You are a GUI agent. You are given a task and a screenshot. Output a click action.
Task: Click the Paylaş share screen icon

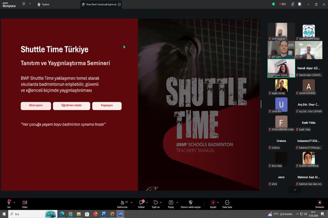171,203
